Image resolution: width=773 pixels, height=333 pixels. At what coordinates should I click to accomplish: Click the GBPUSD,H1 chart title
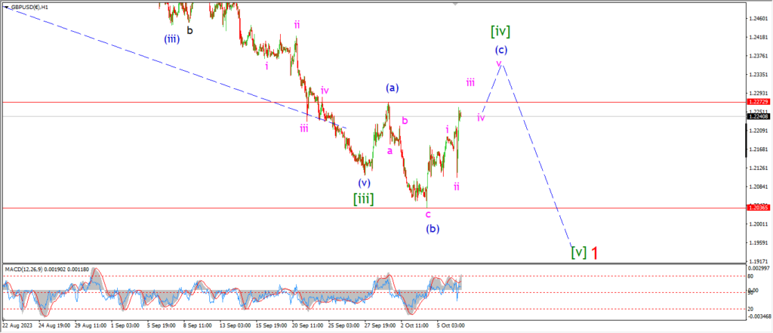28,8
